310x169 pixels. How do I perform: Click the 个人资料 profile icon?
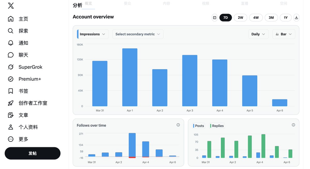click(11, 127)
